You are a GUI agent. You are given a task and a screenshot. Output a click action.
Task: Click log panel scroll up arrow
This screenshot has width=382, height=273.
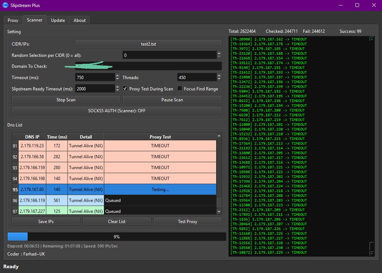point(372,39)
